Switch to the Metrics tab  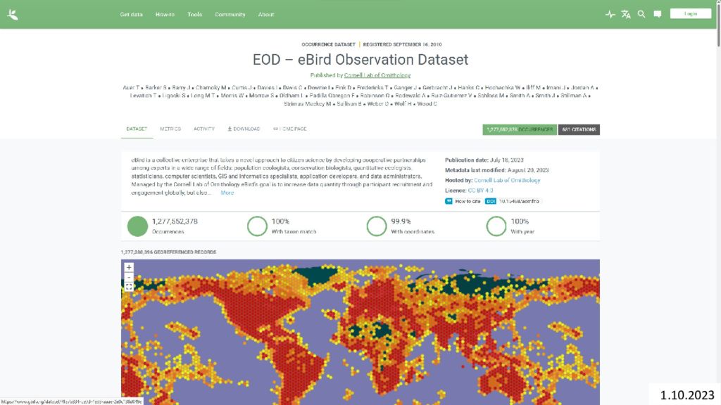point(170,129)
